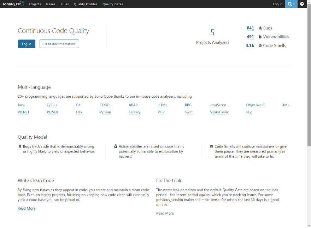
Task: Select the C# language link
Action: [x=78, y=105]
